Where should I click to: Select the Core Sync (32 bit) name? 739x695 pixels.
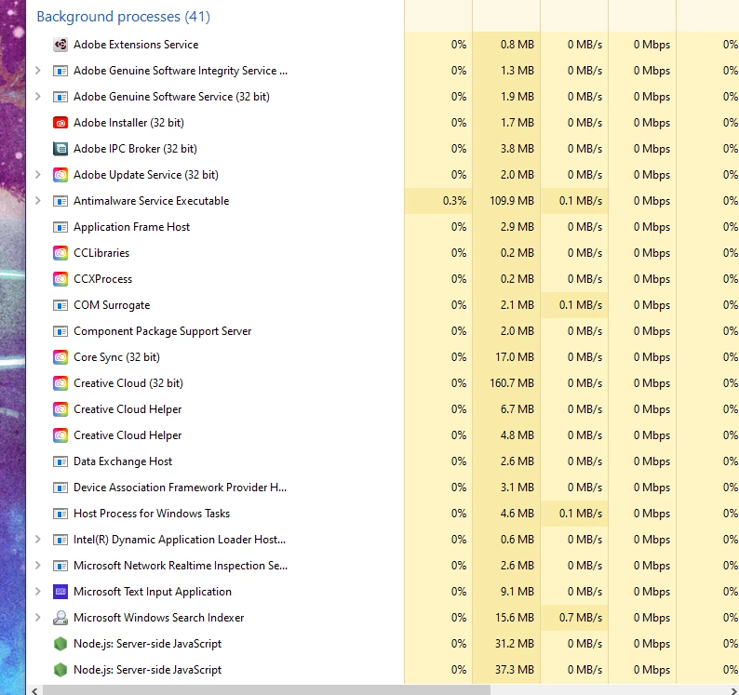[x=117, y=357]
